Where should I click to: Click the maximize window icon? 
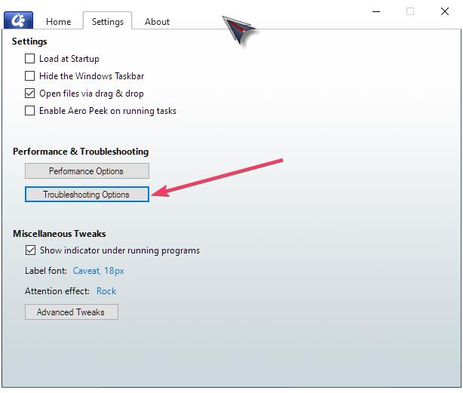410,11
